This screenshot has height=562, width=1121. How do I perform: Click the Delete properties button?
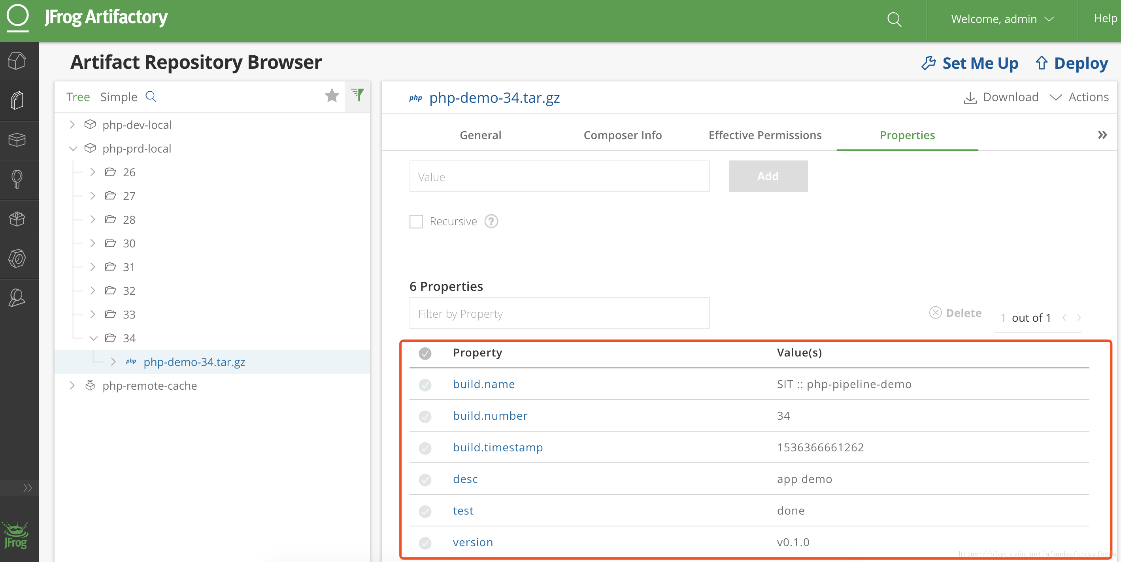(955, 313)
